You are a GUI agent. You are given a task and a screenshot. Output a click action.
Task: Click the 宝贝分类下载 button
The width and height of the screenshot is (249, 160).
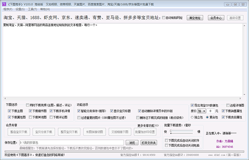pyautogui.click(x=44, y=132)
